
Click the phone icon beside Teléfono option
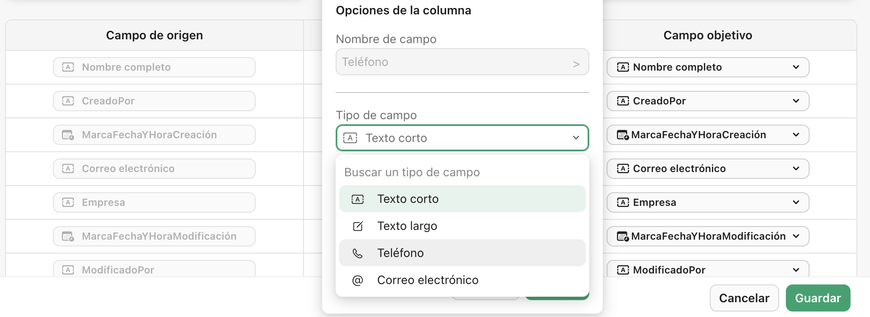(x=358, y=253)
